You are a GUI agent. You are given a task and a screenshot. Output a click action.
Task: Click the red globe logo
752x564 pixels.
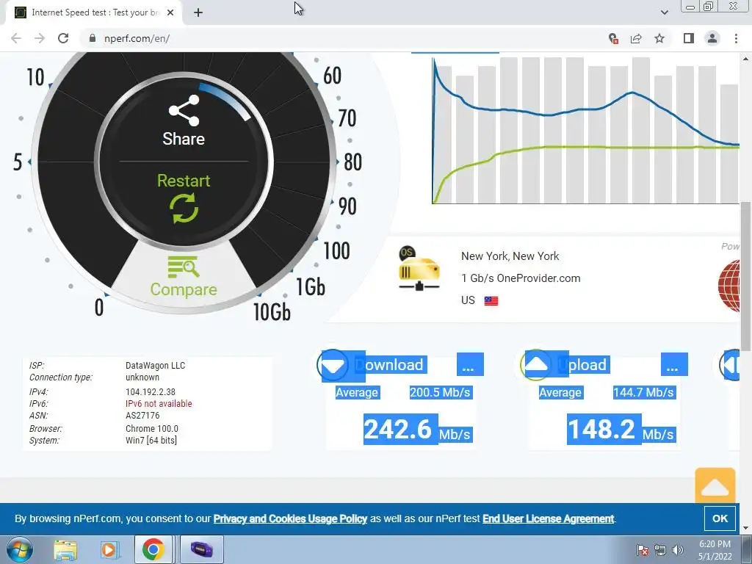729,286
